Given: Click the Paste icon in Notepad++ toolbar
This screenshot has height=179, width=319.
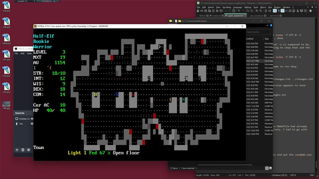Looking at the screenshot, I should 234,11.
